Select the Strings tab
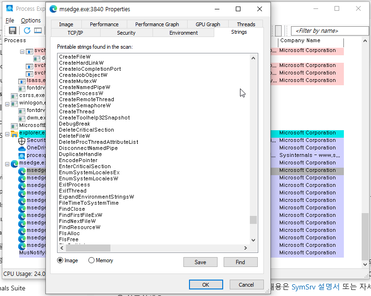 tap(239, 32)
